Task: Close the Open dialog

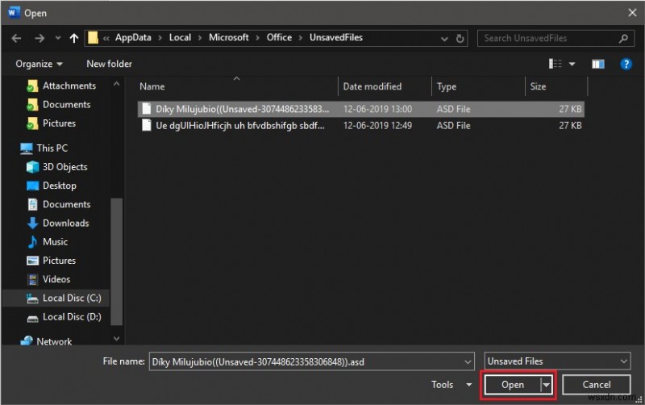Action: click(x=632, y=13)
